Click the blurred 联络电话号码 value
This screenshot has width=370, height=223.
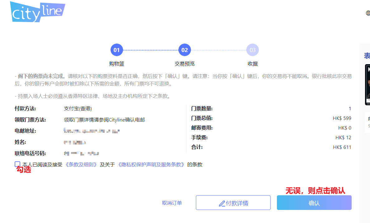(82, 153)
